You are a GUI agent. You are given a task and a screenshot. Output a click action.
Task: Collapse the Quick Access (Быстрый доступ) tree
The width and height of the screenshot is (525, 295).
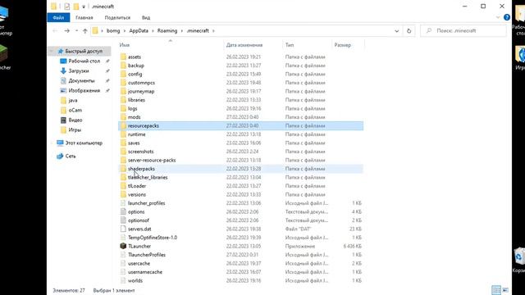pos(52,51)
